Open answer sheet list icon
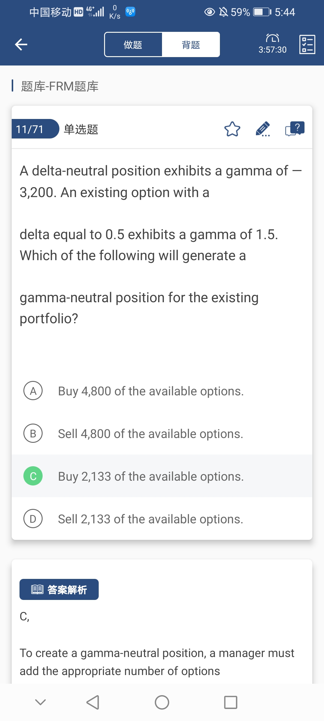Viewport: 324px width, 721px height. coord(307,44)
